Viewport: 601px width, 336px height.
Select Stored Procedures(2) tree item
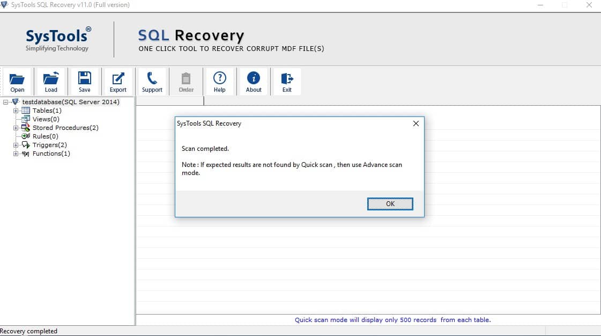[65, 127]
